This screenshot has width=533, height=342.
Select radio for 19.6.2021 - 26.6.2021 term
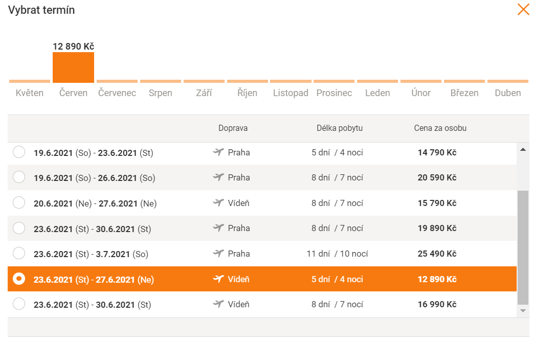[19, 177]
